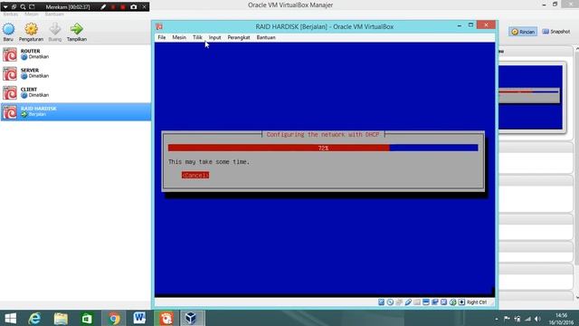Click keyboard capture host key icon
The width and height of the screenshot is (579, 326).
pyautogui.click(x=461, y=302)
